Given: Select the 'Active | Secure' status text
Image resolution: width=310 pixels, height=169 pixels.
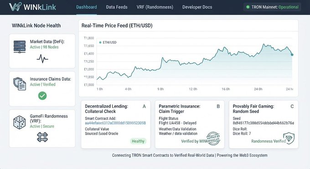Looking at the screenshot, I should pyautogui.click(x=42, y=126).
